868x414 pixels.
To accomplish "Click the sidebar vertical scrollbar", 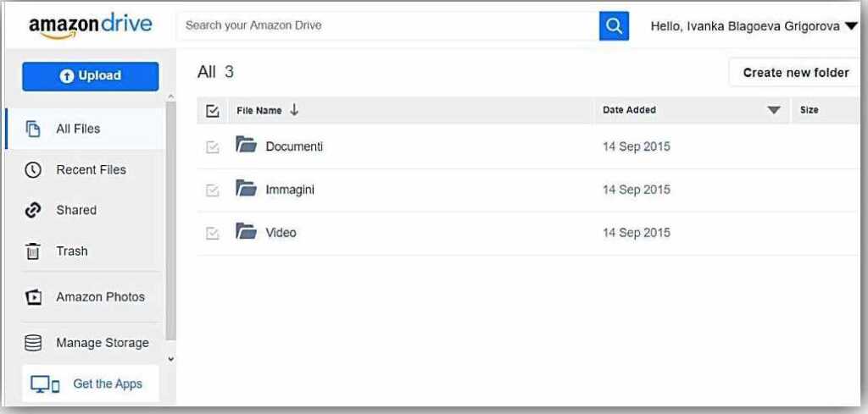I will pyautogui.click(x=170, y=220).
